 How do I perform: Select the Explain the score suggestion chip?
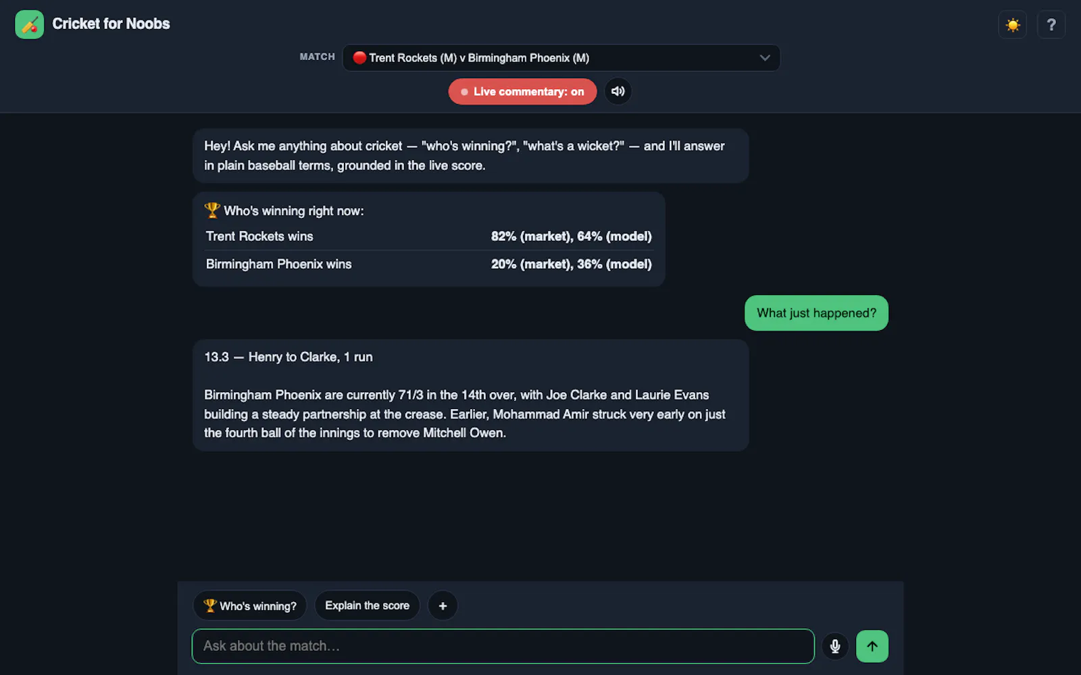pyautogui.click(x=367, y=605)
